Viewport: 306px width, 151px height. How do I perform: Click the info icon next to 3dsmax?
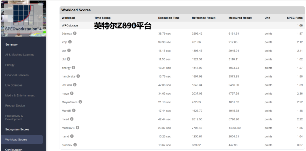[75, 33]
